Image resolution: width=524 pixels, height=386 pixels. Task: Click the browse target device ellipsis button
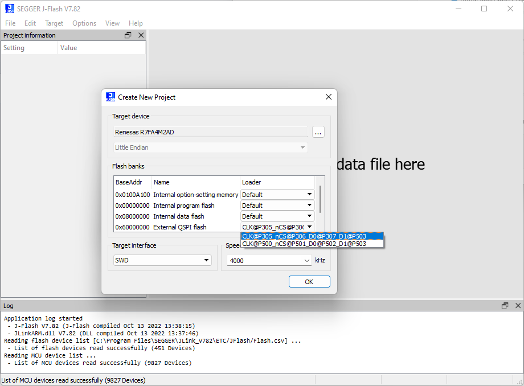(318, 132)
